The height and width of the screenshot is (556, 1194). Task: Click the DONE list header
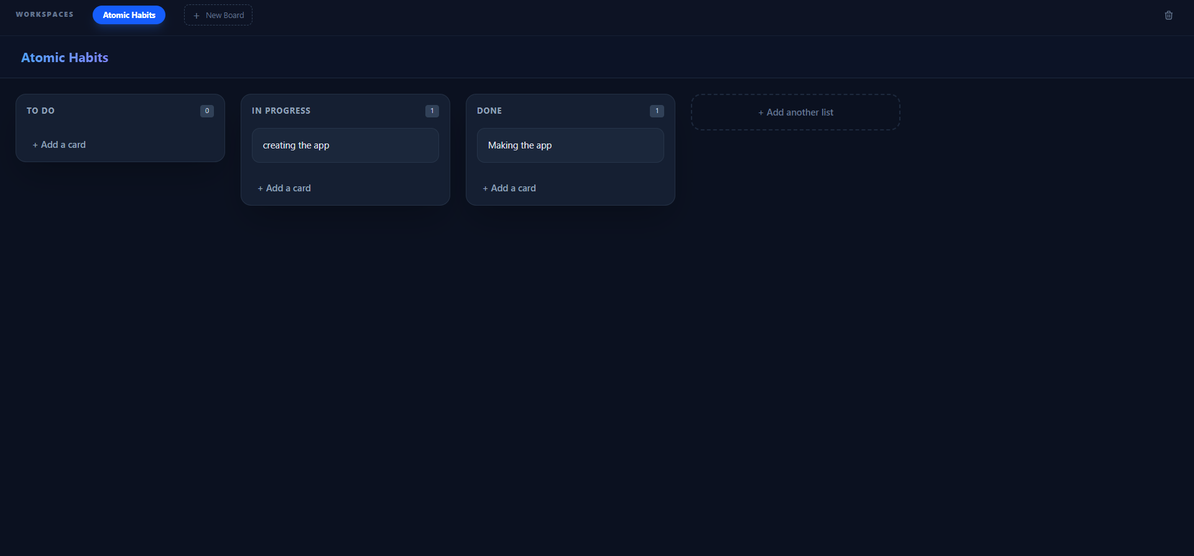[489, 111]
